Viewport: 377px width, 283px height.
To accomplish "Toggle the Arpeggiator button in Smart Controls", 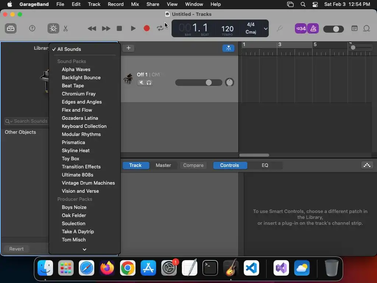I will click(367, 165).
